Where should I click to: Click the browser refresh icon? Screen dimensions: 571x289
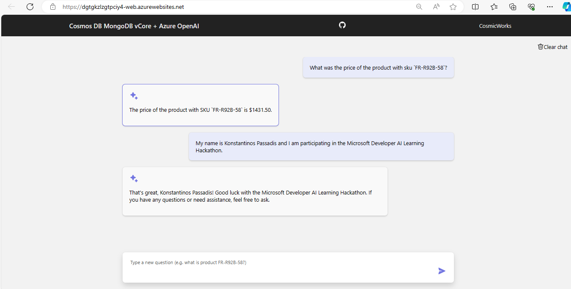[x=30, y=7]
